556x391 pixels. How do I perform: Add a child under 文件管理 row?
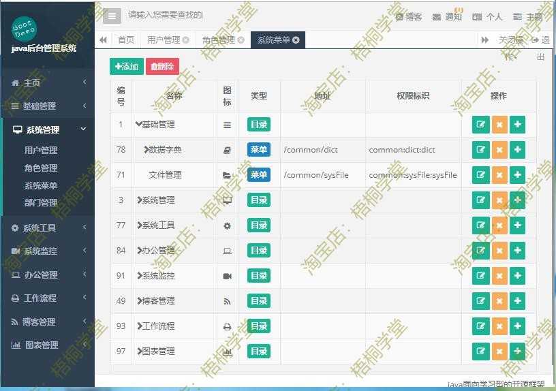pos(517,175)
